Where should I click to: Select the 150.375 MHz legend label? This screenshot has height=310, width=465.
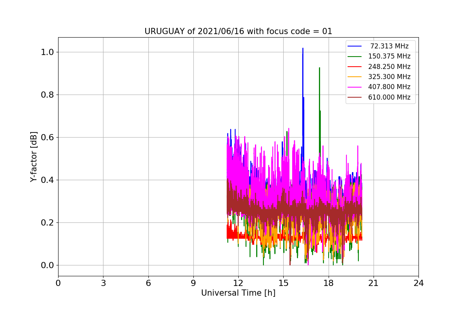tap(389, 56)
